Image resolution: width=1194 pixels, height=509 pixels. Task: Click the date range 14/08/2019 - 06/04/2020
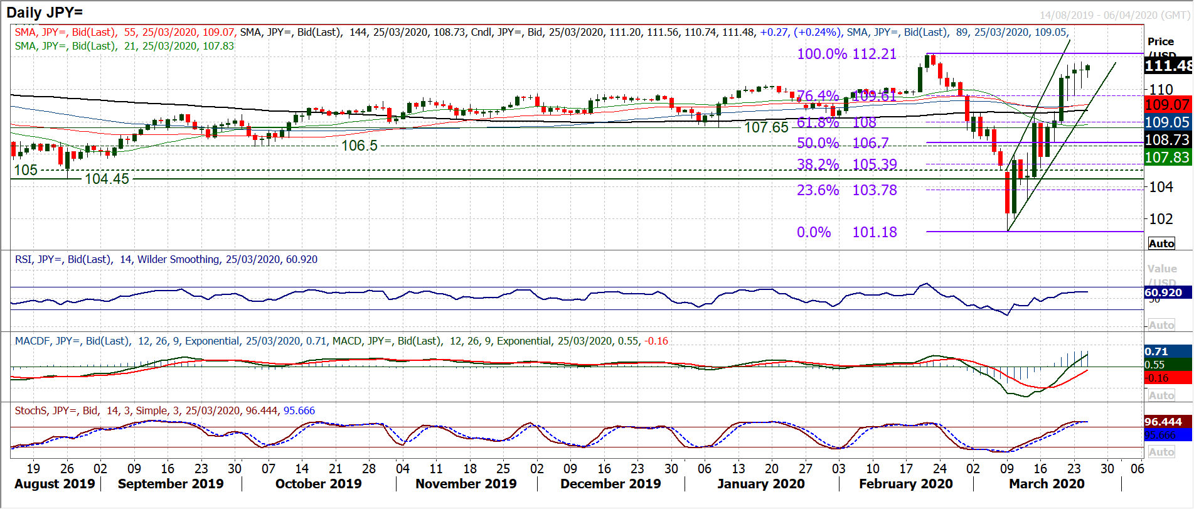tap(1114, 15)
